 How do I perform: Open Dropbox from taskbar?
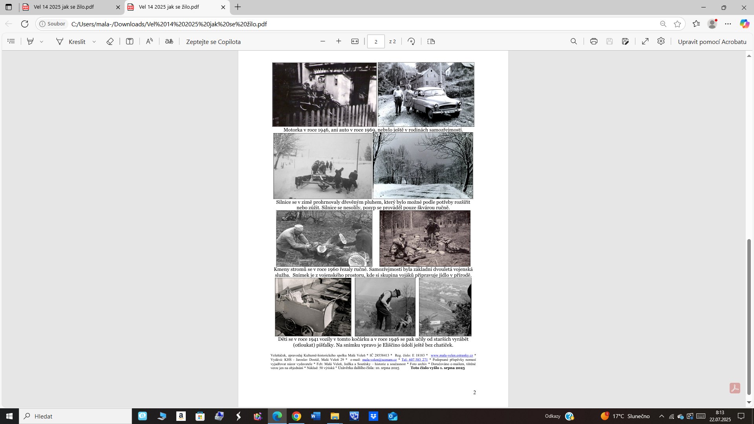click(373, 416)
